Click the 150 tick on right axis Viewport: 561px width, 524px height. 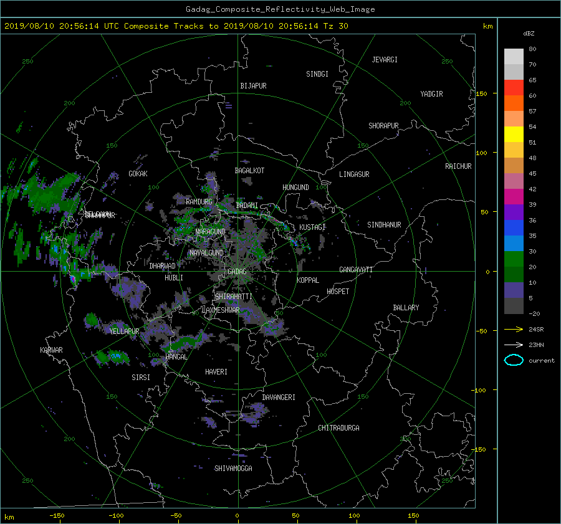click(x=482, y=93)
